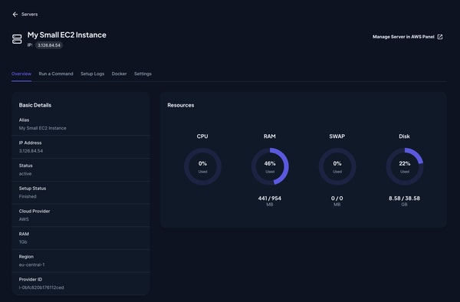The width and height of the screenshot is (460, 302).
Task: Open the Setup Logs tab
Action: [93, 74]
